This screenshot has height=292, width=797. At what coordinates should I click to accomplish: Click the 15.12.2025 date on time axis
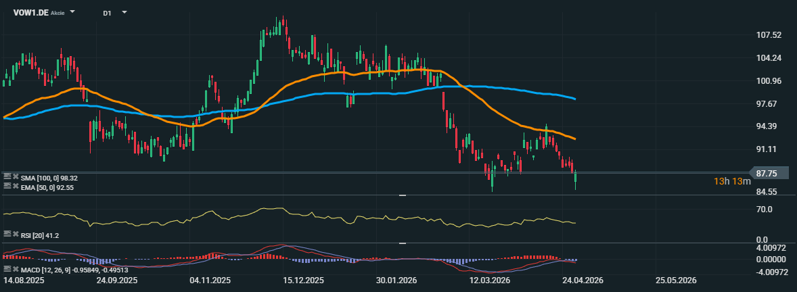(303, 280)
